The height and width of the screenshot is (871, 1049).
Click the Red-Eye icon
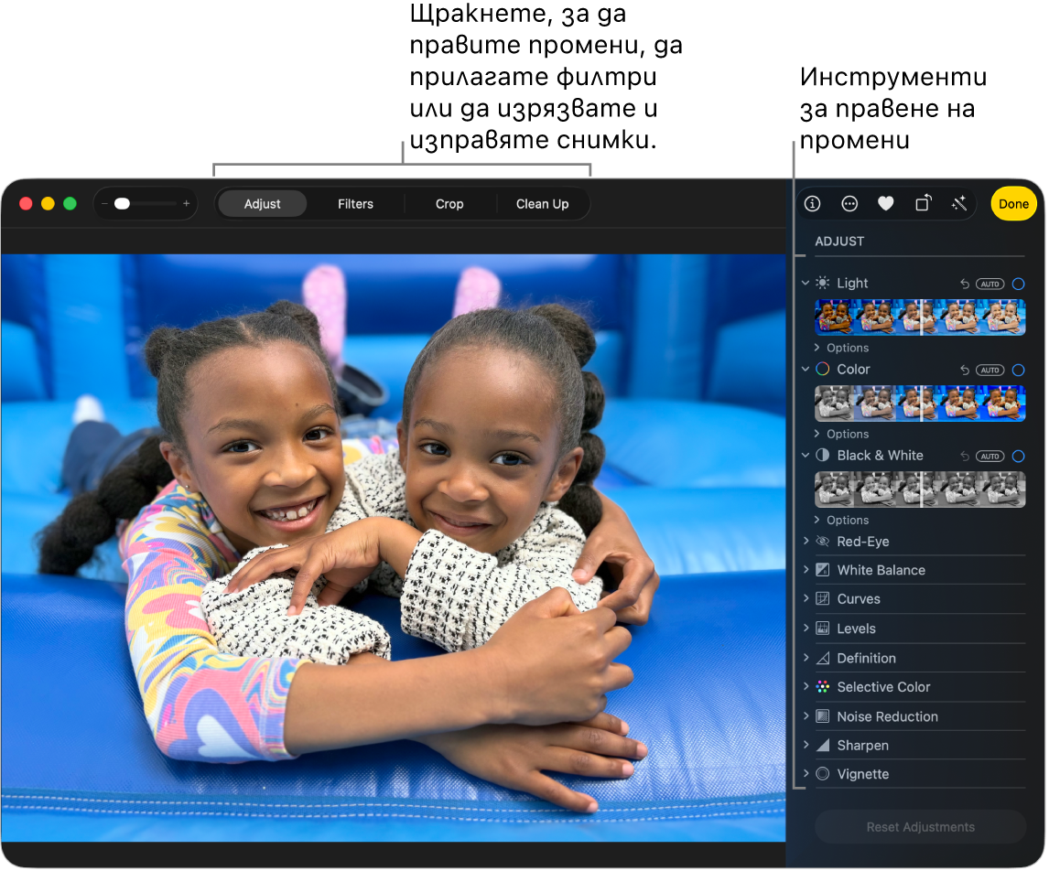click(824, 543)
